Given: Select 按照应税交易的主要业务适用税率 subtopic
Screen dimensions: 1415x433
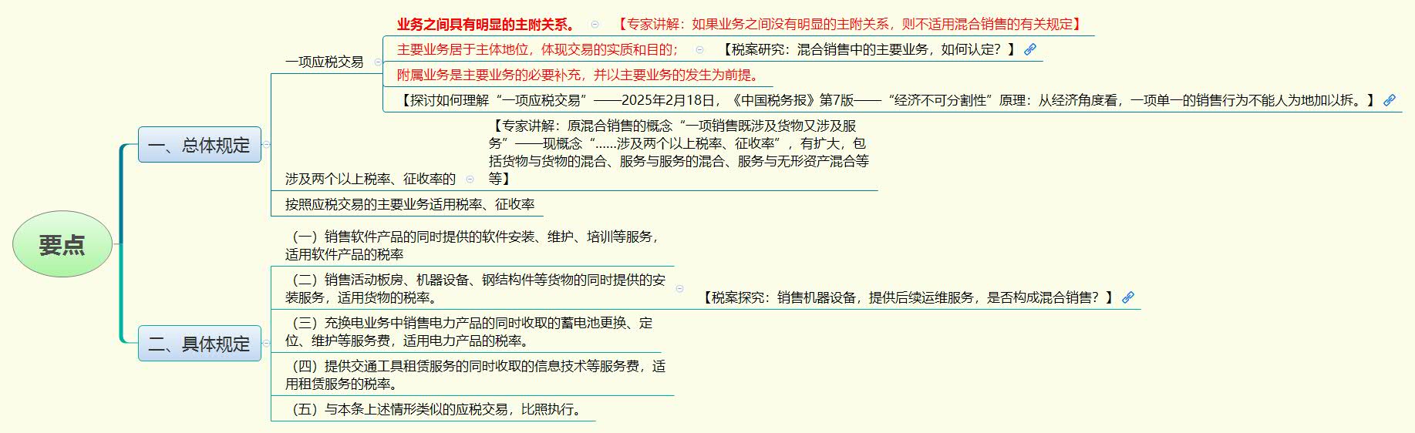Looking at the screenshot, I should click(409, 204).
